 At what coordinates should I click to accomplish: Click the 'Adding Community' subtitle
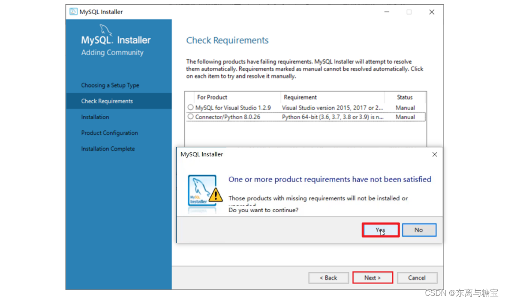point(112,53)
